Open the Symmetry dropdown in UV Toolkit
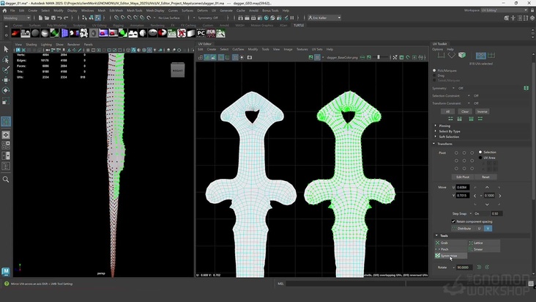The image size is (536, 302). (x=453, y=88)
